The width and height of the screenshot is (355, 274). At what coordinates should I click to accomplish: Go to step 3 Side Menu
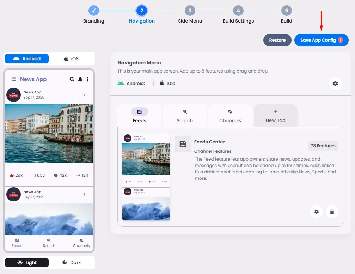[190, 14]
